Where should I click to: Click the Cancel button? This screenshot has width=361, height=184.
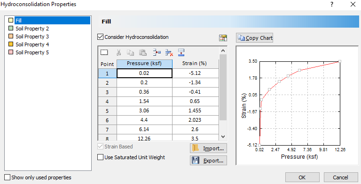tap(341, 177)
